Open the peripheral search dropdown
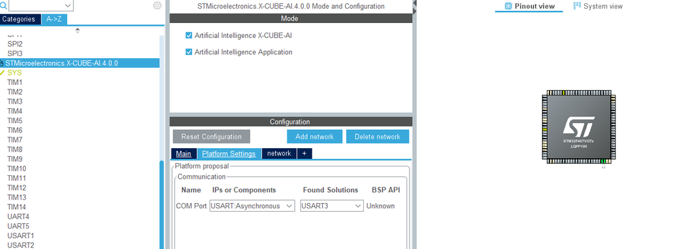Screen dimensions: 677x249 [x=68, y=5]
